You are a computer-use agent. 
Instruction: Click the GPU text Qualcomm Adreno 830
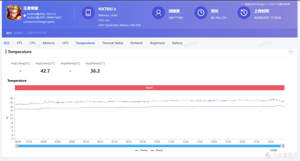pyautogui.click(x=119, y=25)
